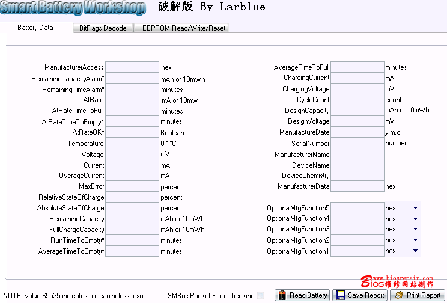This screenshot has width=447, height=303.
Task: Switch to the Battery Data tab
Action: 35,28
